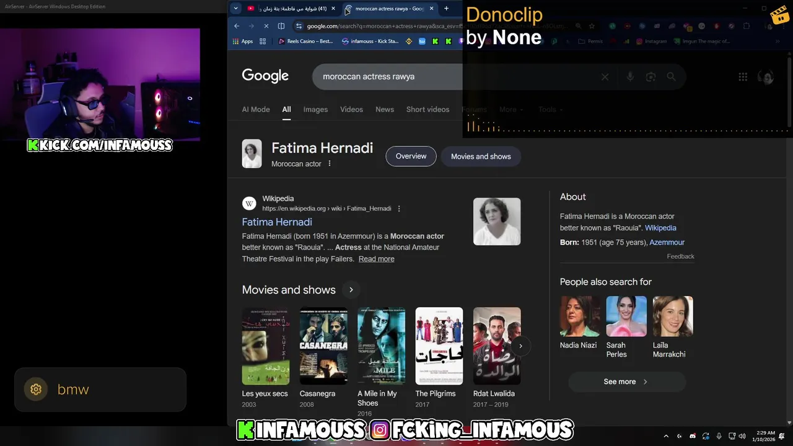793x446 pixels.
Task: Clear the search query with the X
Action: pyautogui.click(x=605, y=77)
